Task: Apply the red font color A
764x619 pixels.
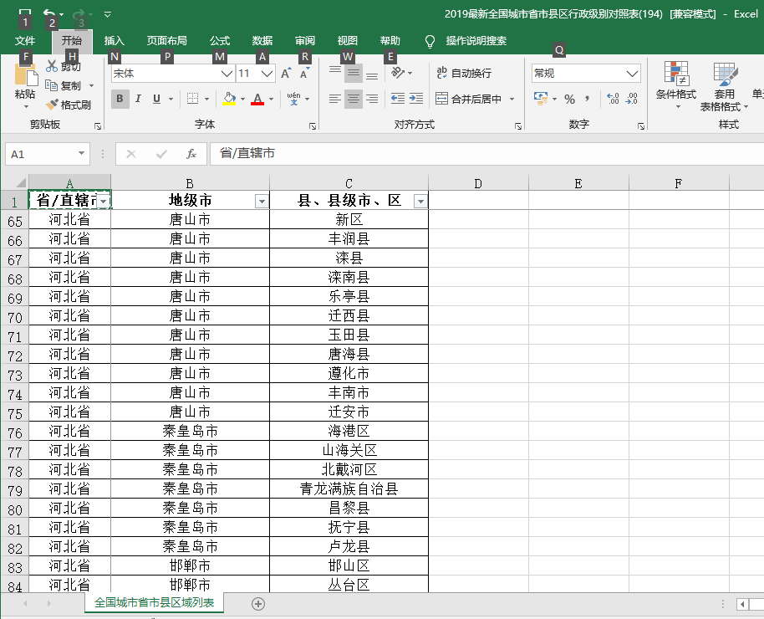Action: pyautogui.click(x=257, y=99)
